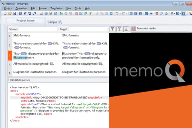The image size is (192, 128).
Task: Open the Operations menu
Action: (x=21, y=8)
